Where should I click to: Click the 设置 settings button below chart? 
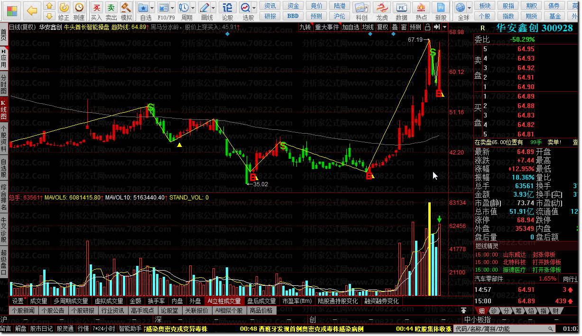[x=18, y=301]
